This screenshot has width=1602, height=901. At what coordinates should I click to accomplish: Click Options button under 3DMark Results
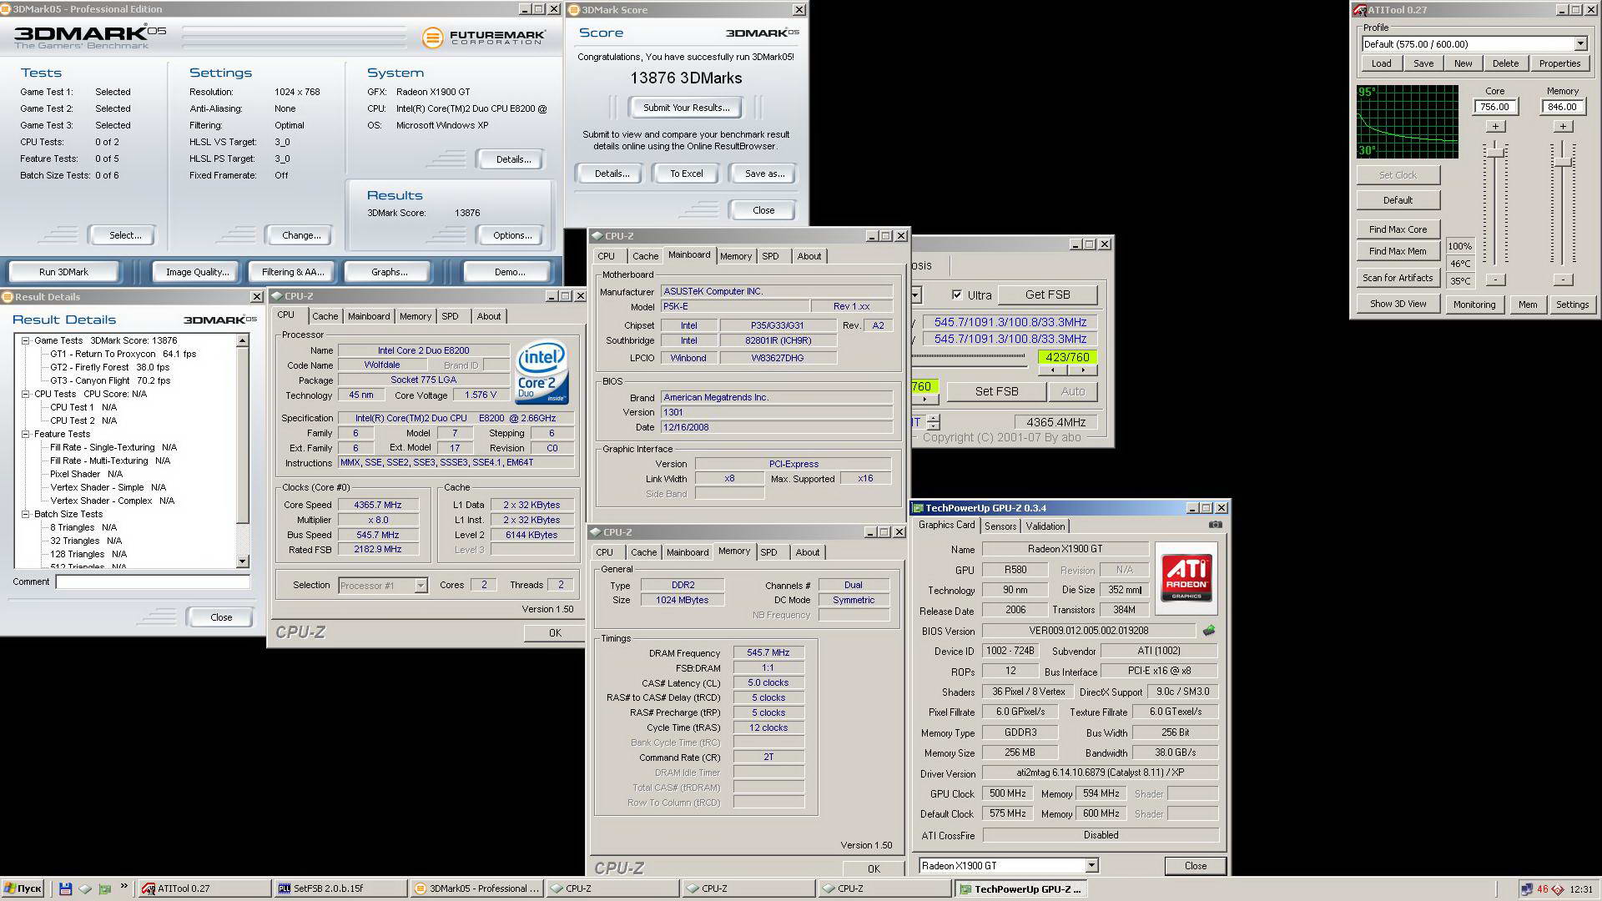click(511, 235)
